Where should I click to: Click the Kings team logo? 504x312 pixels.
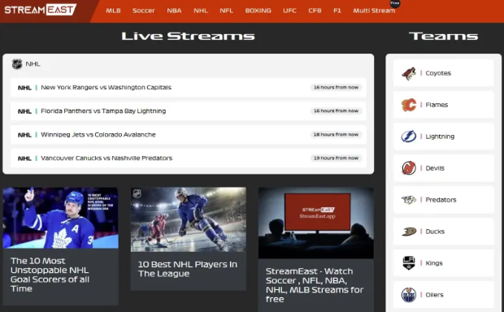tap(409, 263)
